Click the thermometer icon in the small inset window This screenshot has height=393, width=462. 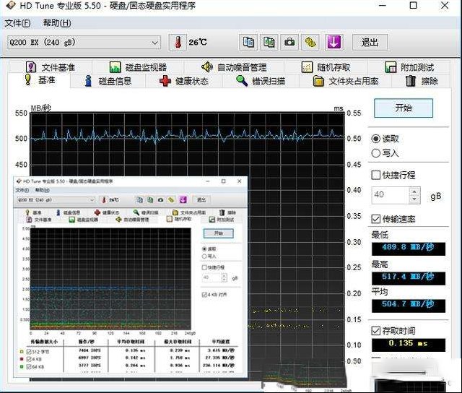click(103, 200)
